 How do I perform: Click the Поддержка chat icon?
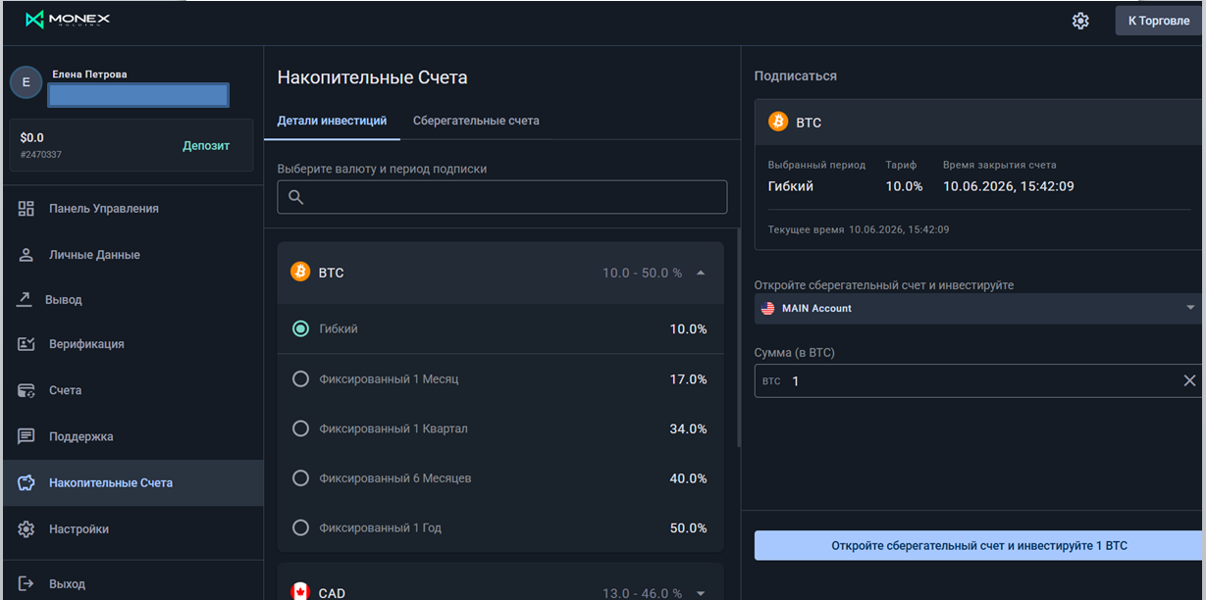(x=26, y=436)
